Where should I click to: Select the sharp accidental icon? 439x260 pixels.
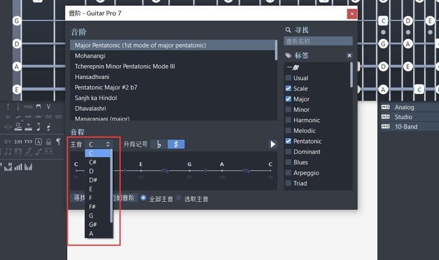pyautogui.click(x=176, y=144)
